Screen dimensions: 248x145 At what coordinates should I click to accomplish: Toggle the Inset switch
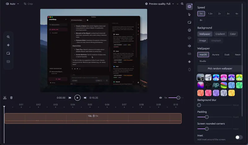coord(239,137)
